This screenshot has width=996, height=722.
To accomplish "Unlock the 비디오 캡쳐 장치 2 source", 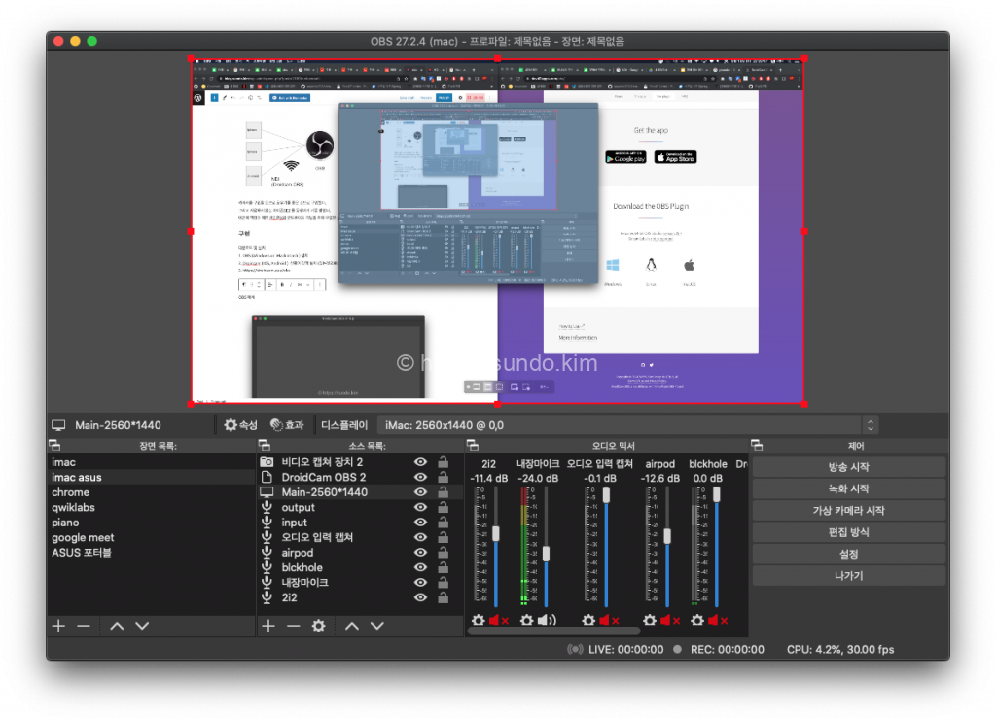I will click(x=443, y=462).
